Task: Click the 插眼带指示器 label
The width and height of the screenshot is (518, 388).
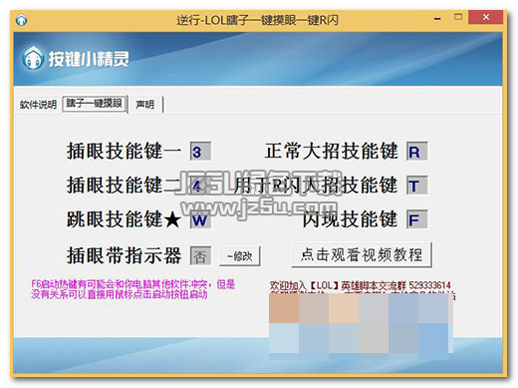Action: click(x=124, y=255)
